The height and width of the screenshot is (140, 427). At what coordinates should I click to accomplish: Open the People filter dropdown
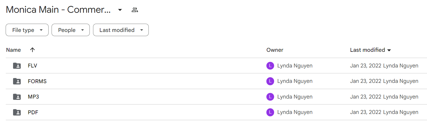tap(71, 30)
